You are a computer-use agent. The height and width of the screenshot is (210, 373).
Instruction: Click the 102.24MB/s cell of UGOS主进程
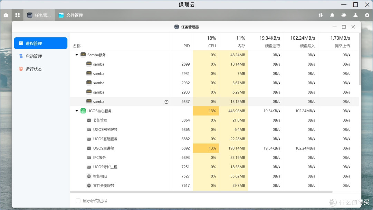point(305,148)
